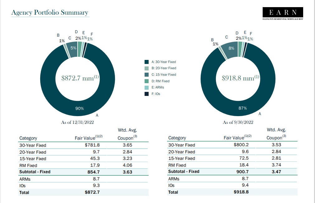
Task: Select the 15-Year Fixed legend color square
Action: point(146,74)
